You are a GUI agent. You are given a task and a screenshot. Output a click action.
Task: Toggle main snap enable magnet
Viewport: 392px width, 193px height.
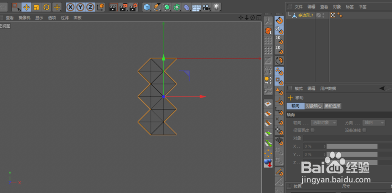(x=279, y=21)
